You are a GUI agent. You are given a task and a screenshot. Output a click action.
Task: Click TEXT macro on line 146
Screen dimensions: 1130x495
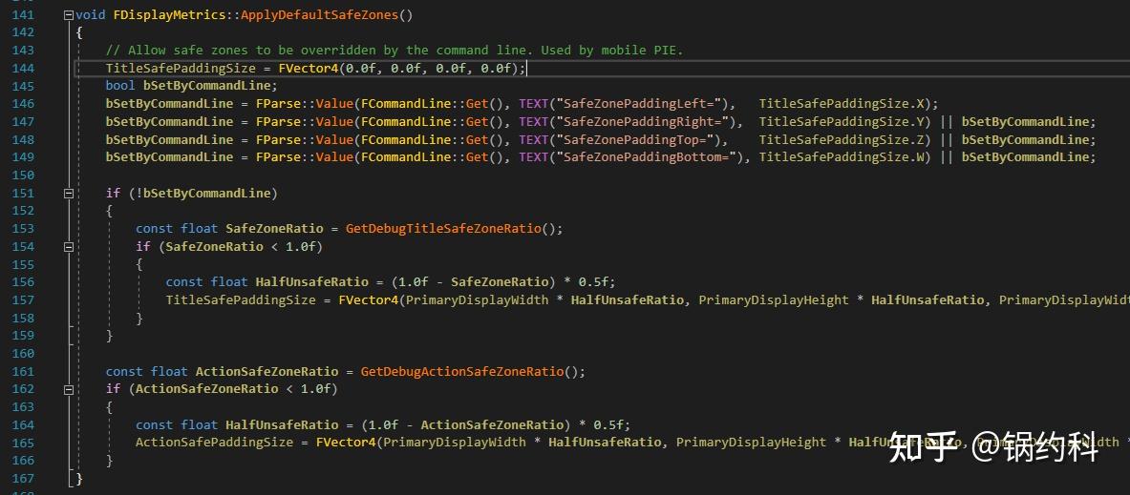tap(533, 104)
